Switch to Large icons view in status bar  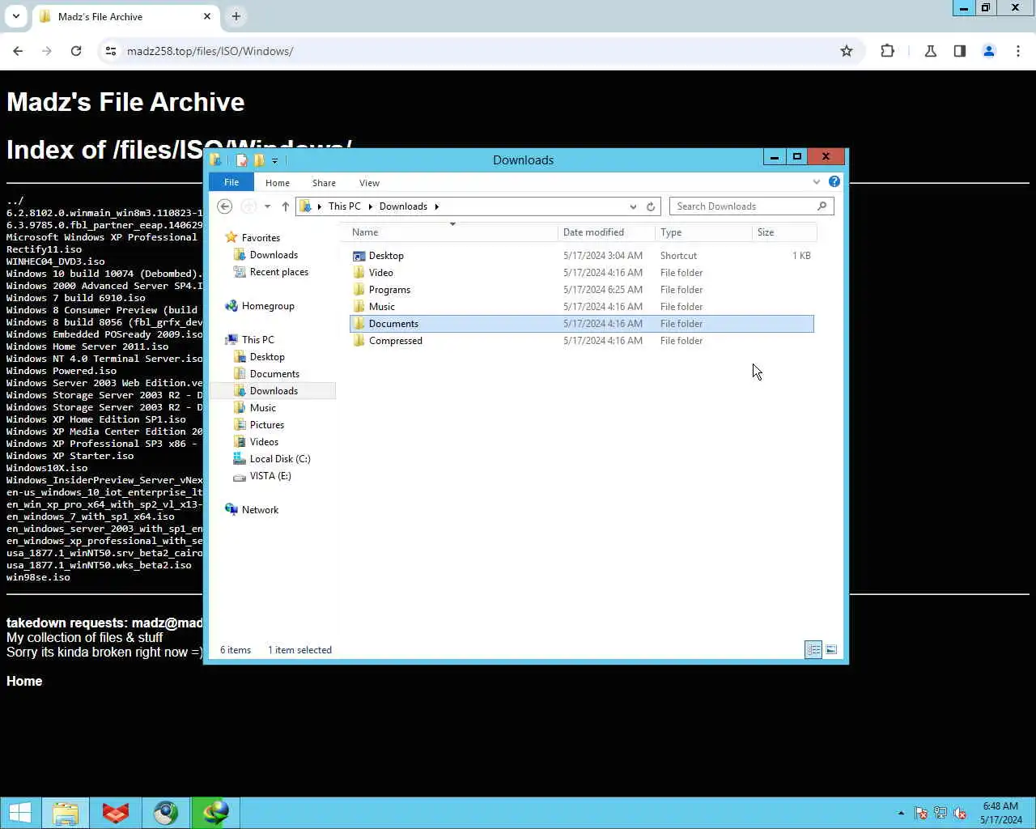pos(831,650)
